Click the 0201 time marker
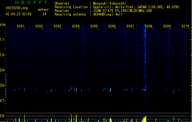The height and width of the screenshot is (122, 192). (20, 26)
